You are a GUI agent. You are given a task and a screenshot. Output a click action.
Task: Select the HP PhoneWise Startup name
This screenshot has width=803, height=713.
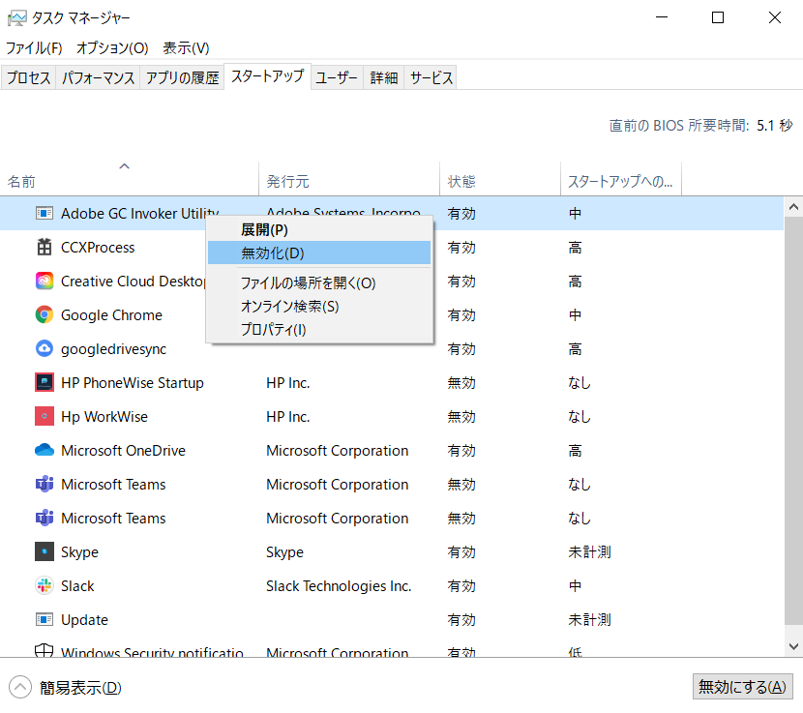click(133, 383)
